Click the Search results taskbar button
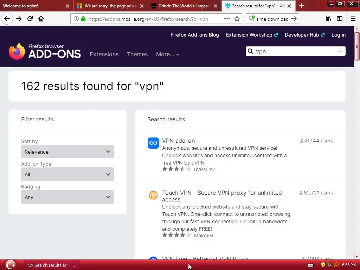 point(52,265)
